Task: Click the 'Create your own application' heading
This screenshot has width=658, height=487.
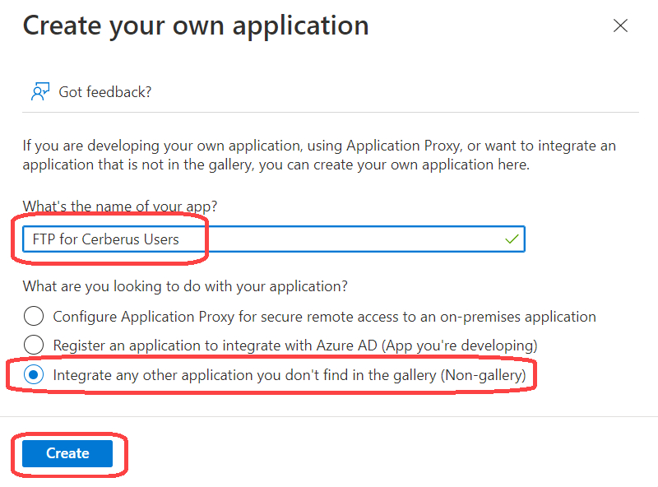Action: (x=196, y=26)
